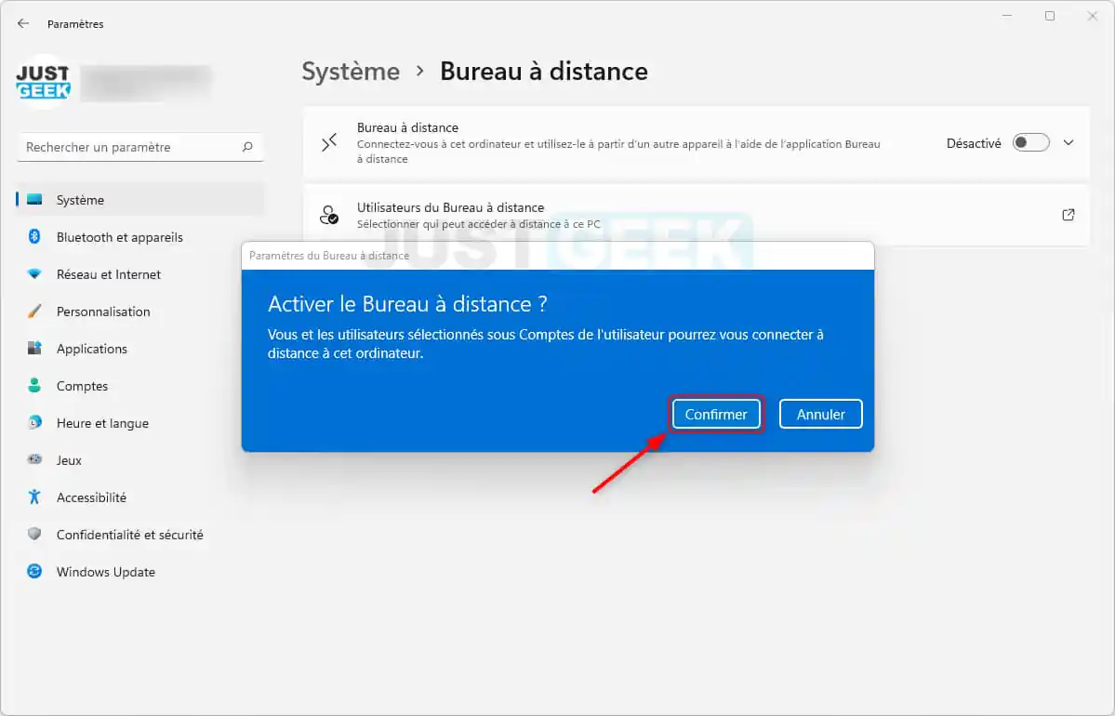This screenshot has width=1115, height=716.
Task: Minimize the Paramètres window
Action: coord(1007,16)
